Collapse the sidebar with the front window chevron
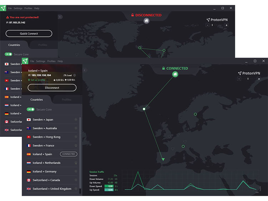This screenshot has height=201, width=268. [x=85, y=70]
